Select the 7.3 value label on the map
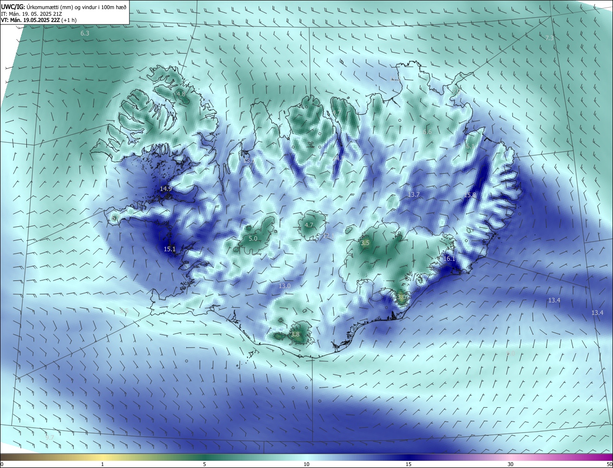Image resolution: width=613 pixels, height=468 pixels. pos(549,38)
